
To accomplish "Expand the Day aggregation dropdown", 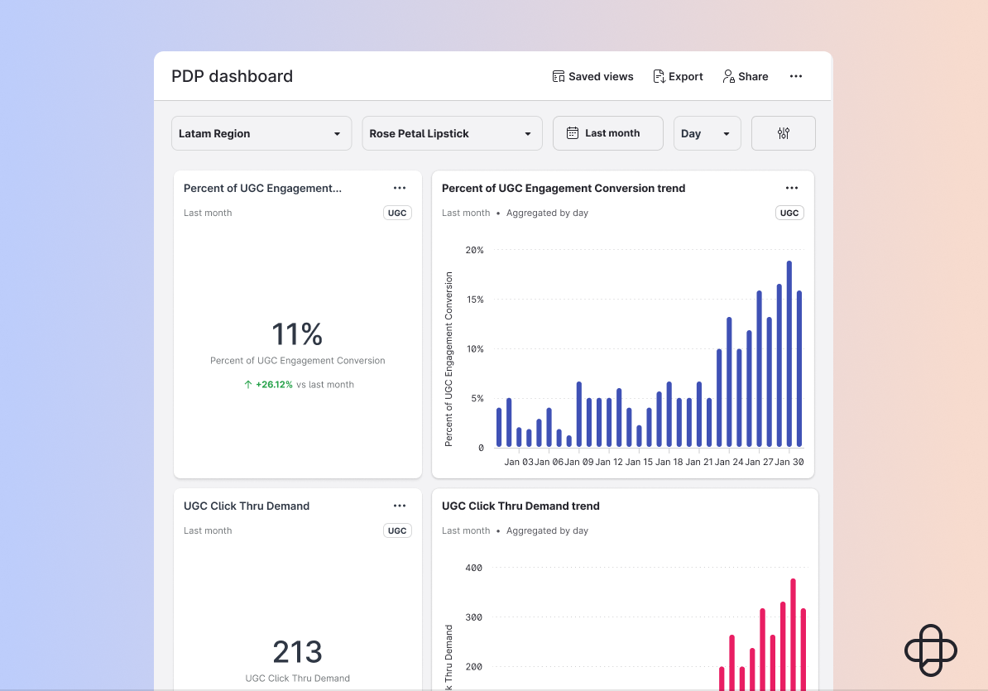I will [707, 133].
